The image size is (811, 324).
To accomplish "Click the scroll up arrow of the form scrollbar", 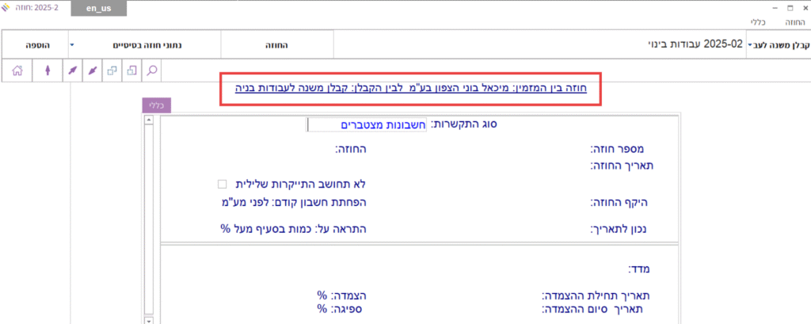I will (x=149, y=123).
